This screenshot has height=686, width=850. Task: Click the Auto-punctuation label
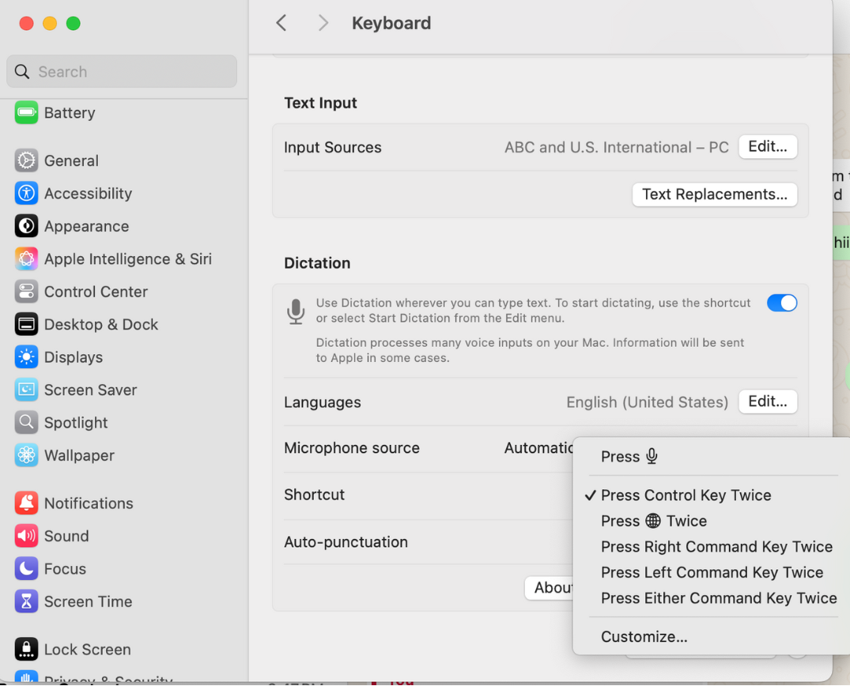346,542
